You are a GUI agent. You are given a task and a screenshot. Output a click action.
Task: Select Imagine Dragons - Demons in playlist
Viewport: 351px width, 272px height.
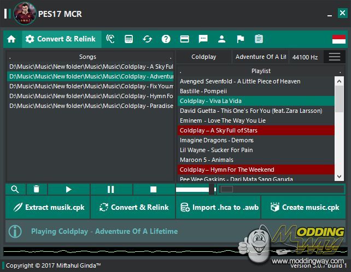pyautogui.click(x=217, y=140)
